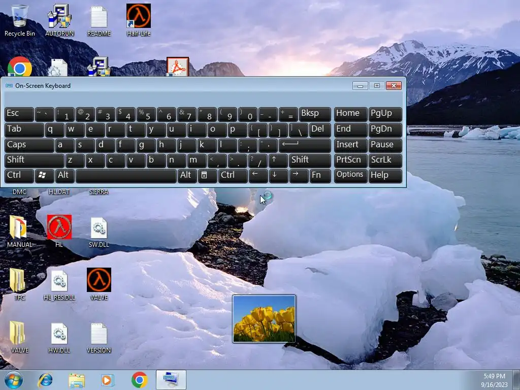Screen dimensions: 520x390
Task: Click the Del key
Action: click(320, 130)
